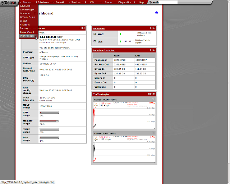Click the Current LAN Traffic graph
Screen dimensions: 230x184
coord(124,149)
